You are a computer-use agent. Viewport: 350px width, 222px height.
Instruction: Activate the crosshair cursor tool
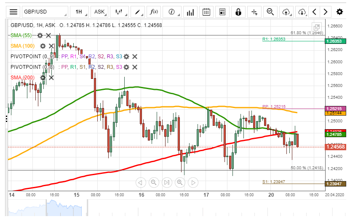click(254, 12)
